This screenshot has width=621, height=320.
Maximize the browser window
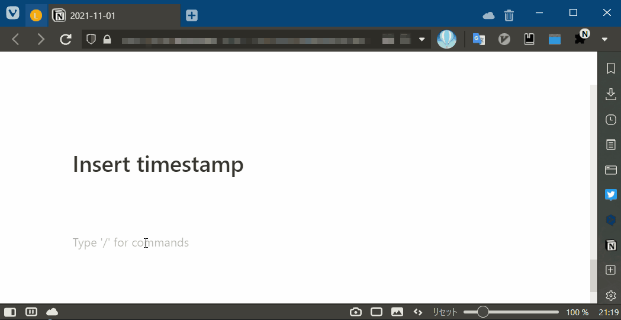(x=573, y=12)
